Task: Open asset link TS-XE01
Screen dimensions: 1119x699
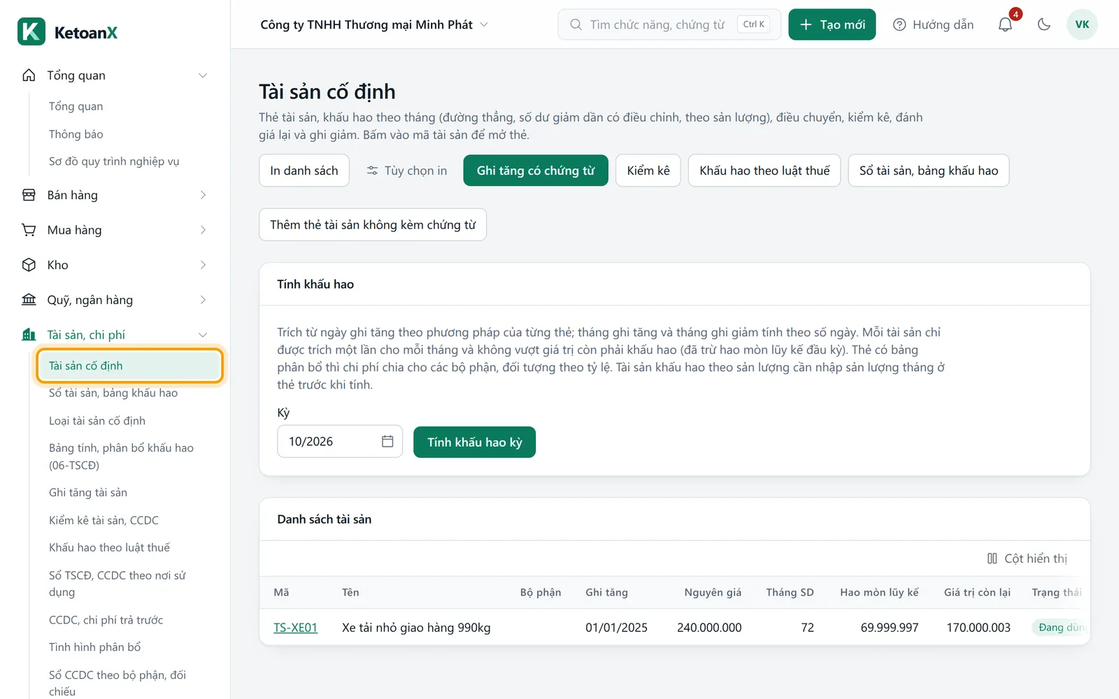Action: (295, 628)
